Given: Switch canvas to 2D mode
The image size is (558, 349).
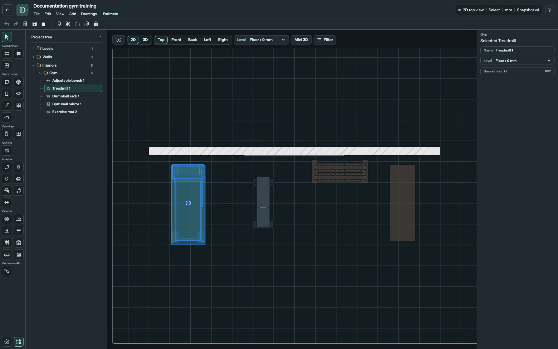Looking at the screenshot, I should (x=133, y=40).
